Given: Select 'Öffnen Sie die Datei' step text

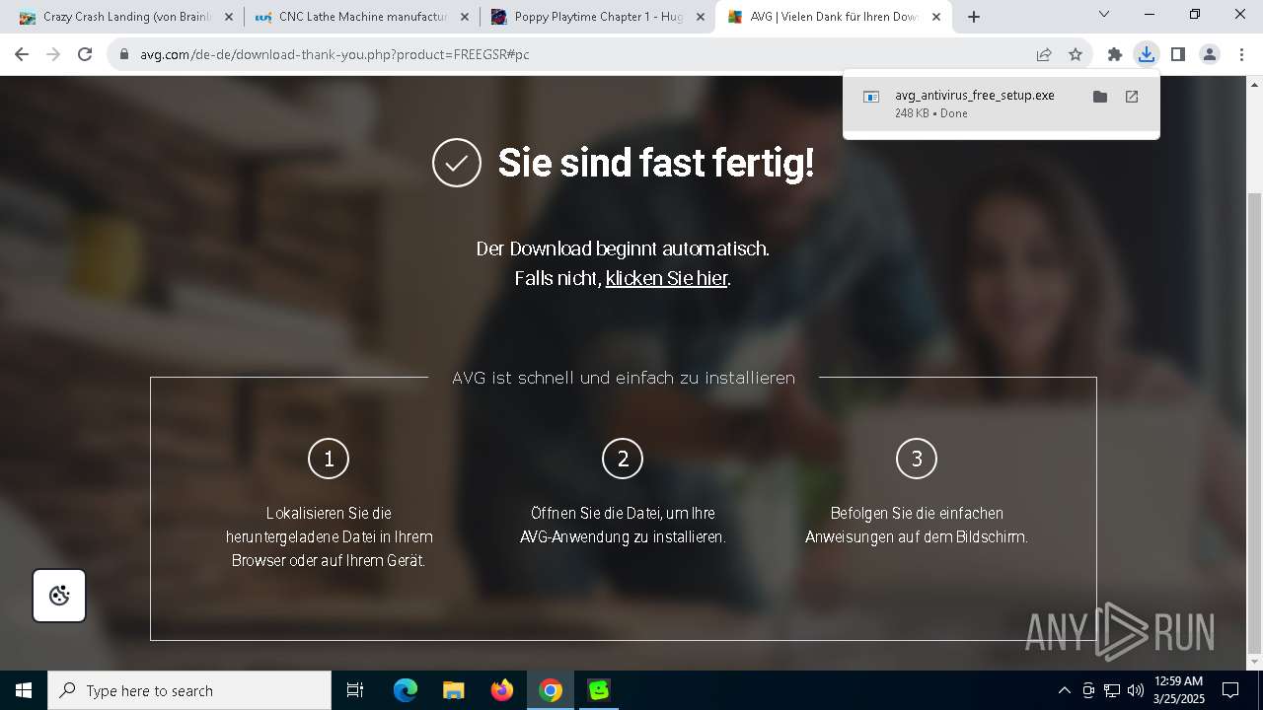Looking at the screenshot, I should click(x=623, y=525).
